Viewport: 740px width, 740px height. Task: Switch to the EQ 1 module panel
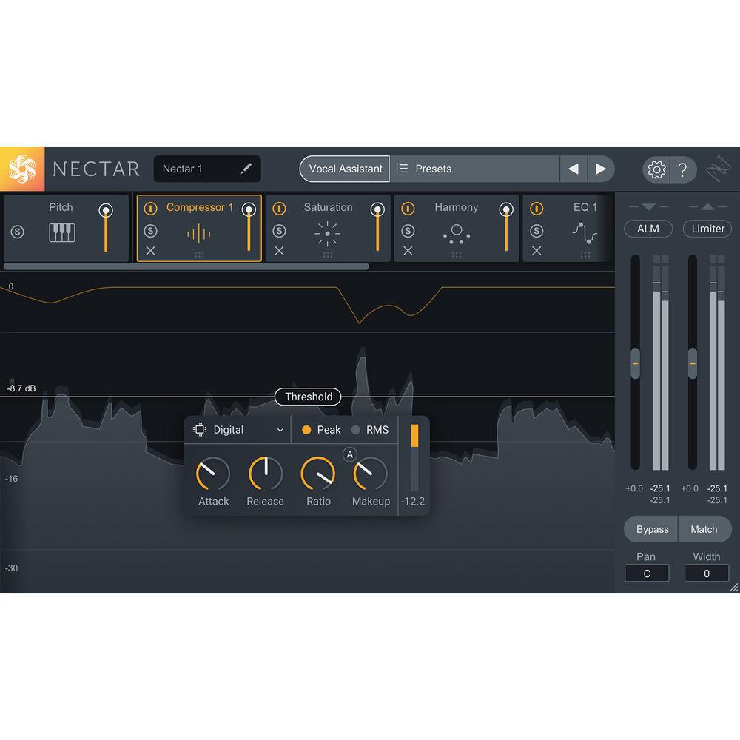coord(585,208)
